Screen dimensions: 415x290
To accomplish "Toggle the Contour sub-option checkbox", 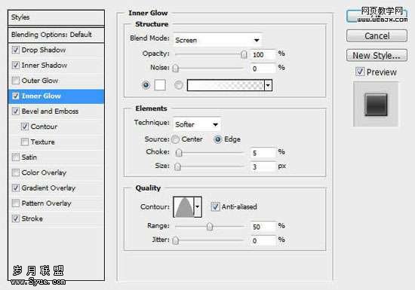I will click(x=25, y=127).
